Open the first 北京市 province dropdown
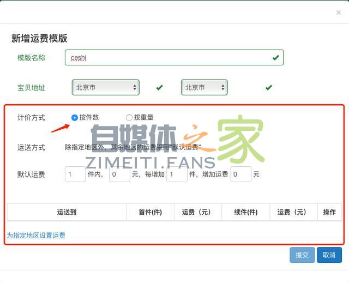This screenshot has height=283, width=349. point(106,87)
